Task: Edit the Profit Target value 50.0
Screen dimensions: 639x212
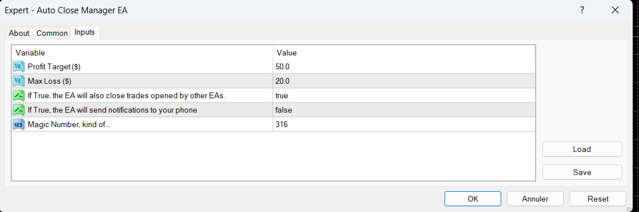Action: [x=403, y=66]
